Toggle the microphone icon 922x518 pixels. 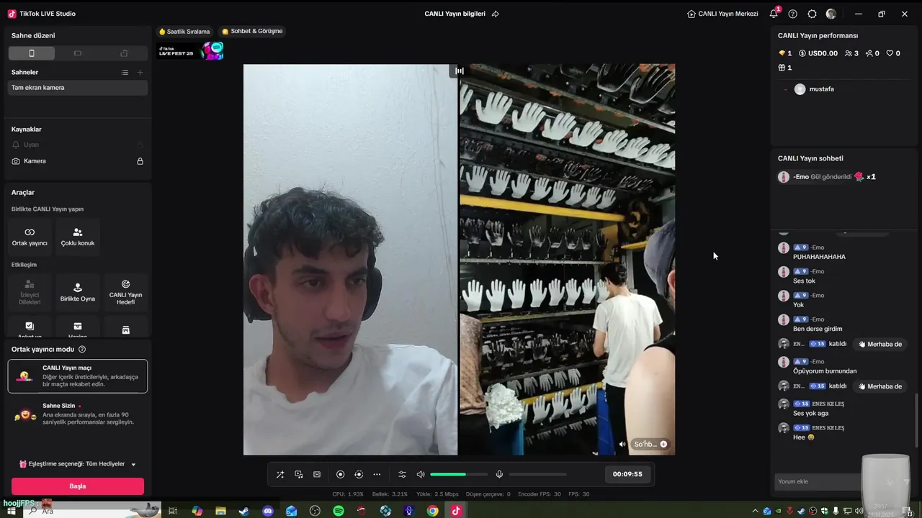[499, 474]
